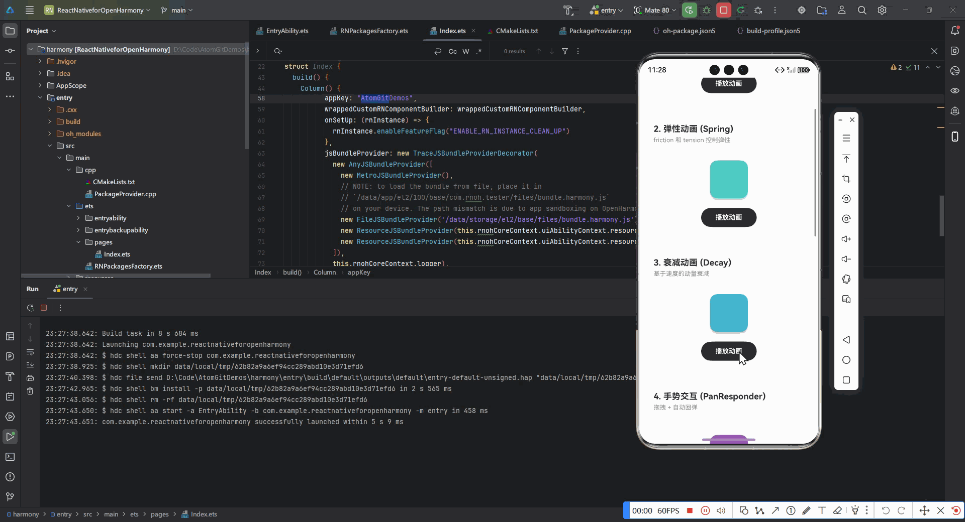The height and width of the screenshot is (522, 965).
Task: Click the blue square in Decay section
Action: coord(729,313)
